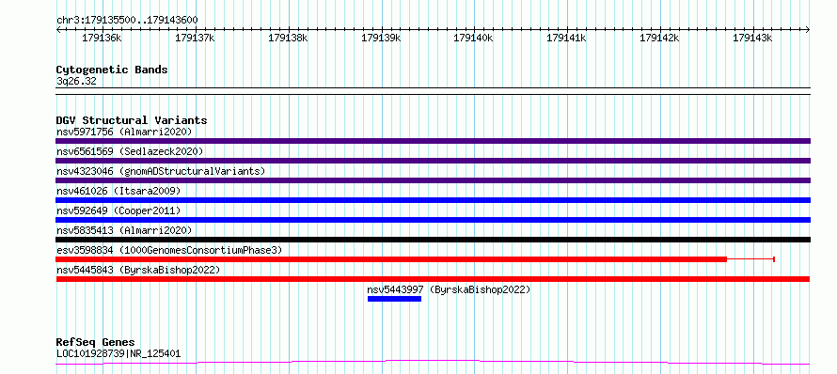Click the DGV Structural Variants track title
837x374 pixels.
coord(132,120)
